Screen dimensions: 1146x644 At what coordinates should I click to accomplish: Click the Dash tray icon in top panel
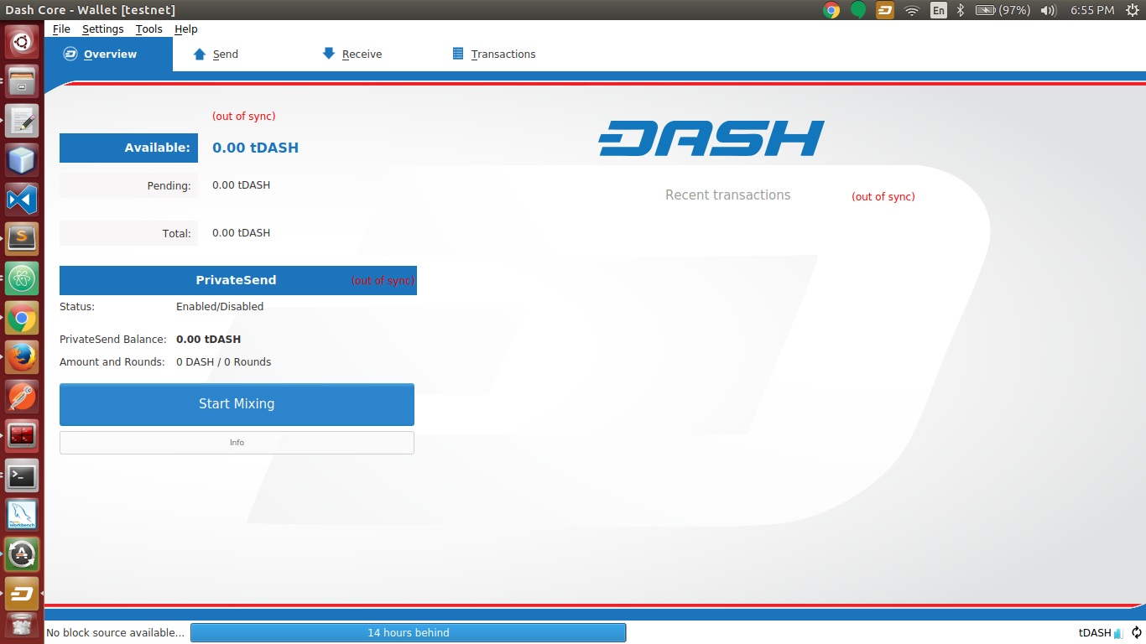[885, 10]
